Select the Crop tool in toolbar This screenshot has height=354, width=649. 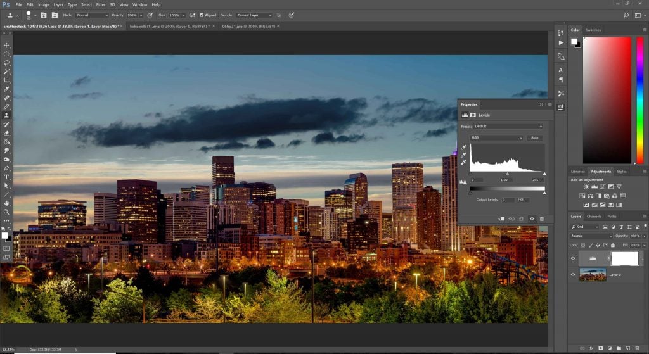click(x=7, y=81)
